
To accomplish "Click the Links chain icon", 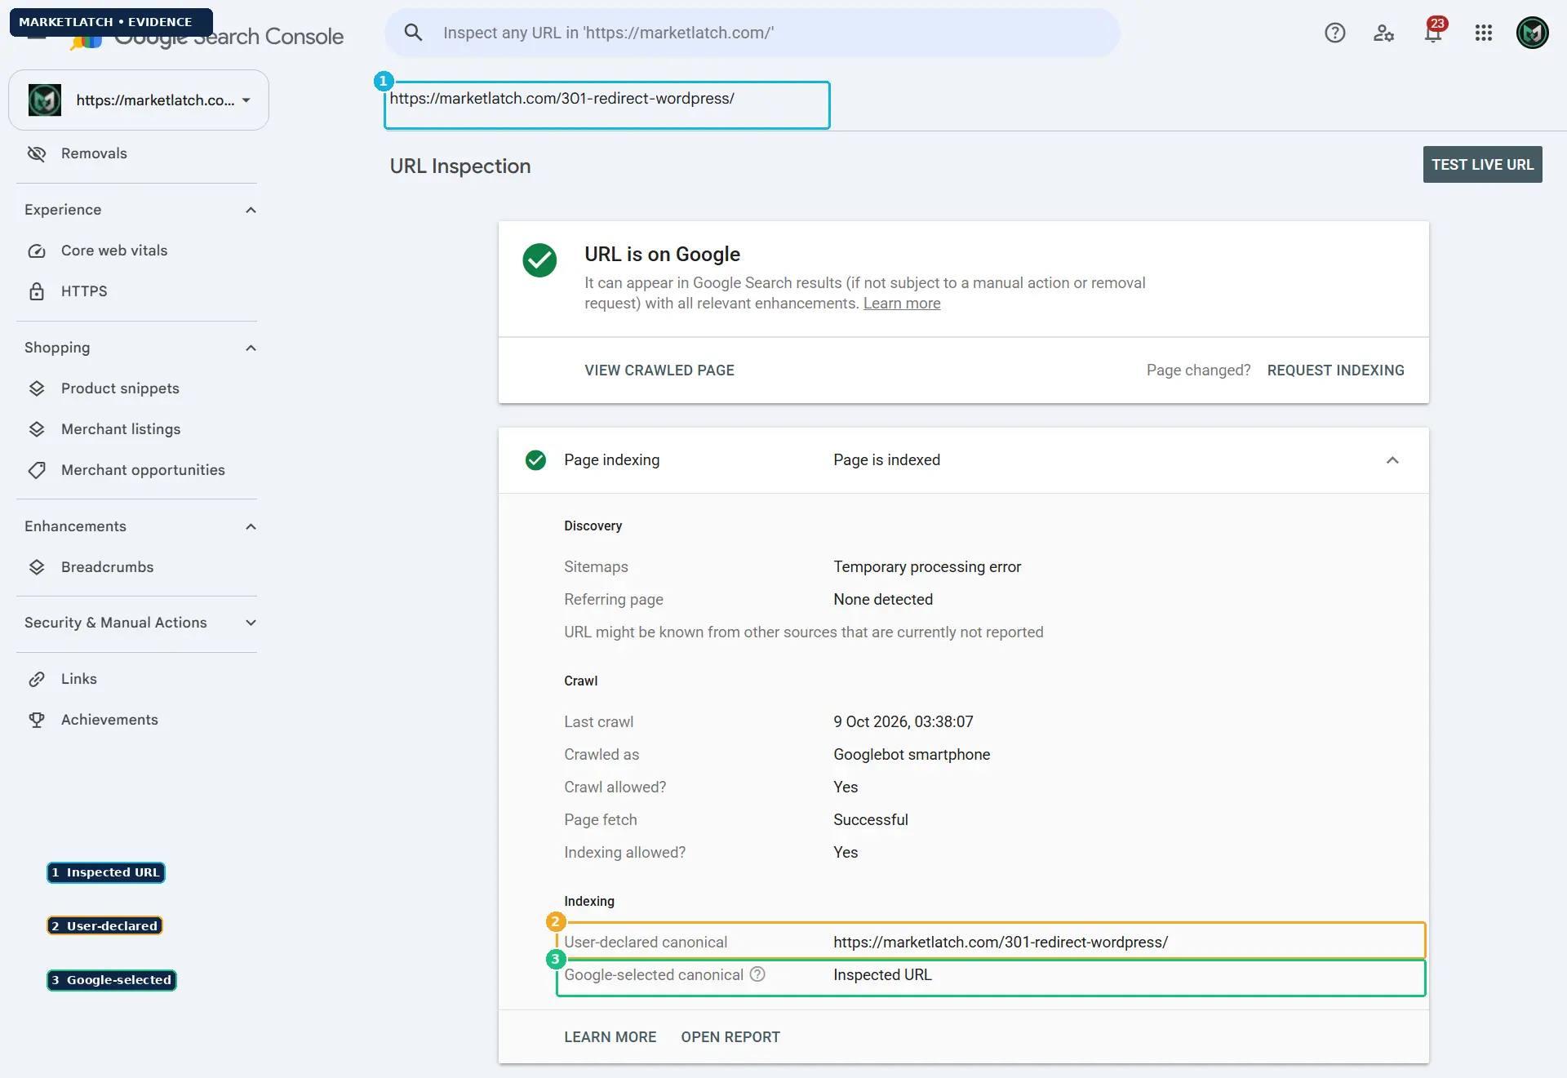I will click(x=37, y=679).
